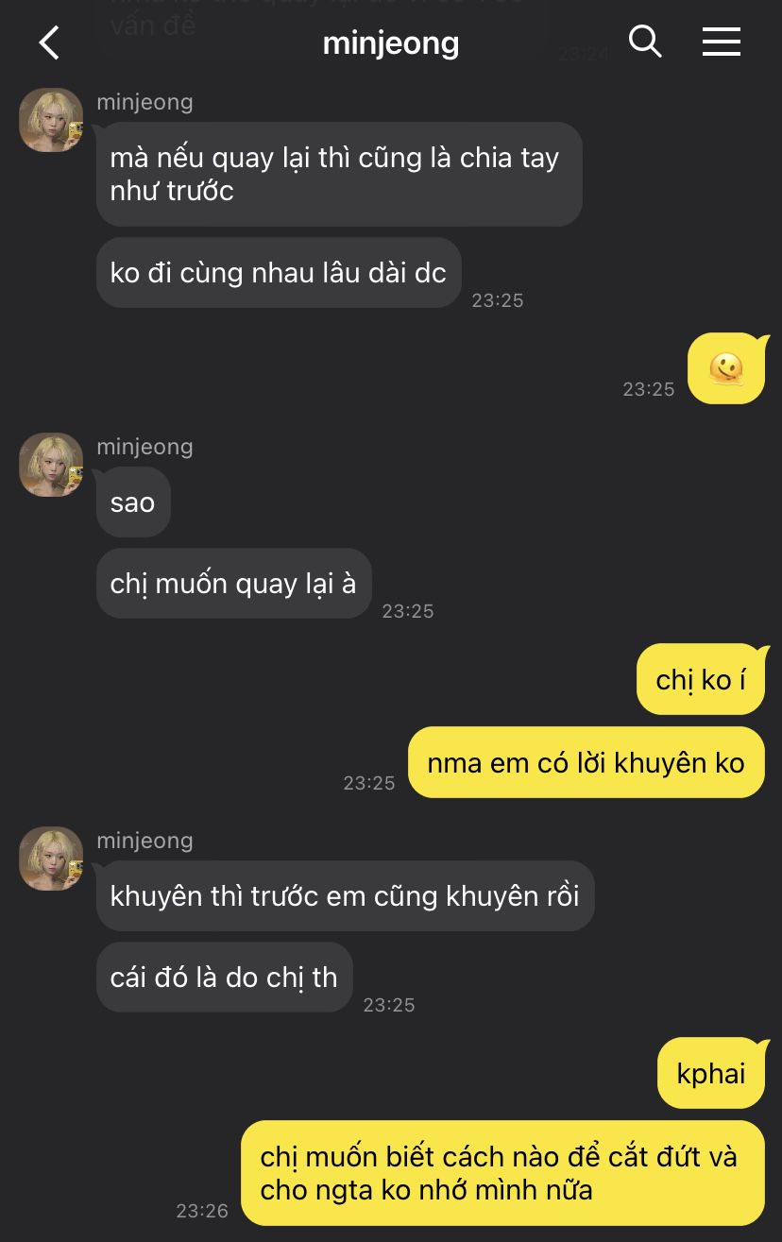Select the yellow bubble "chị ko í"

(701, 679)
